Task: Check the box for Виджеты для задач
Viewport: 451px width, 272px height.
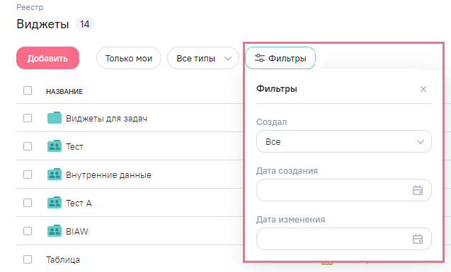Action: click(28, 118)
